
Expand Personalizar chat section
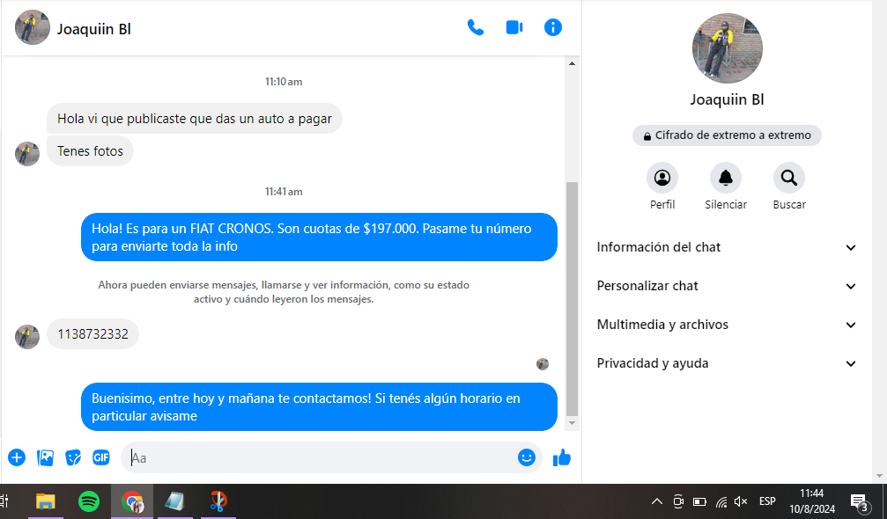(727, 286)
